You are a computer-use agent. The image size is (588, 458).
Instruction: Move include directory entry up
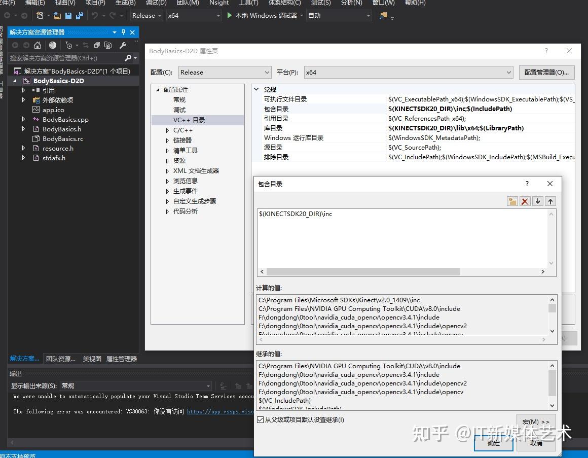[x=550, y=201]
